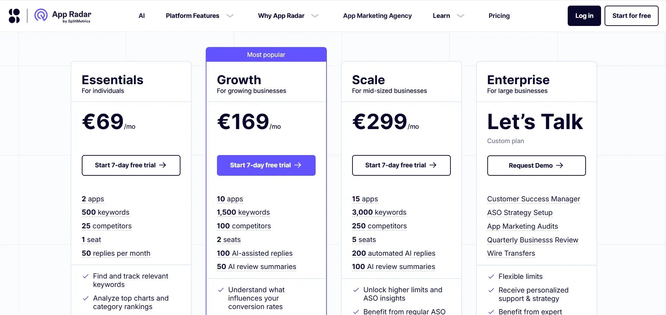Click the checkmark beside Flexible limits
The height and width of the screenshot is (315, 666).
tap(490, 277)
